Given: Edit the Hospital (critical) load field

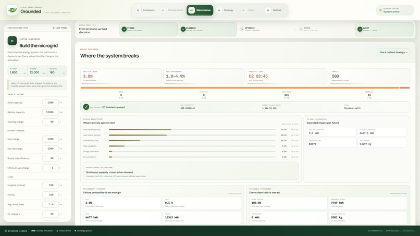Looking at the screenshot, I should [x=51, y=185].
